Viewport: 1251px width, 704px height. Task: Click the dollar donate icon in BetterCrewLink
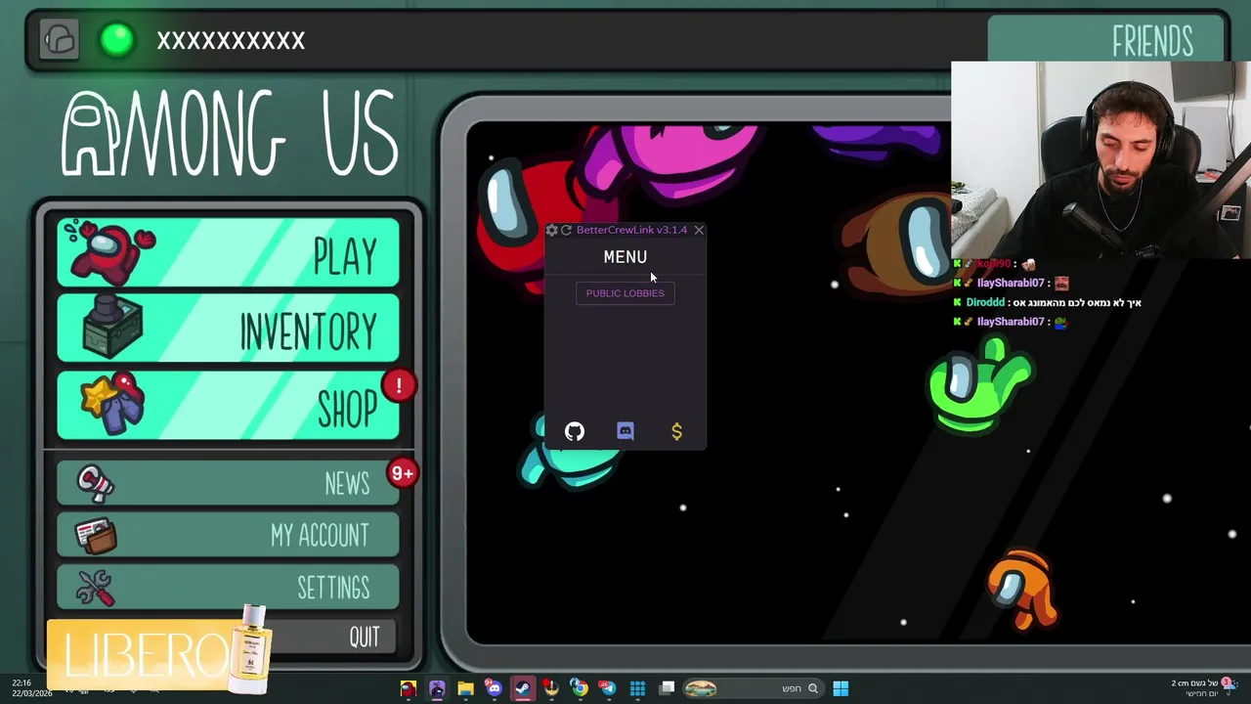pos(676,431)
